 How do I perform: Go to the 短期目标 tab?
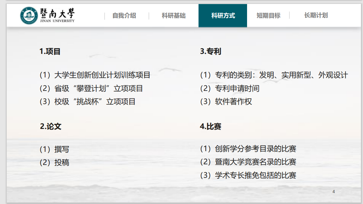[x=268, y=15]
